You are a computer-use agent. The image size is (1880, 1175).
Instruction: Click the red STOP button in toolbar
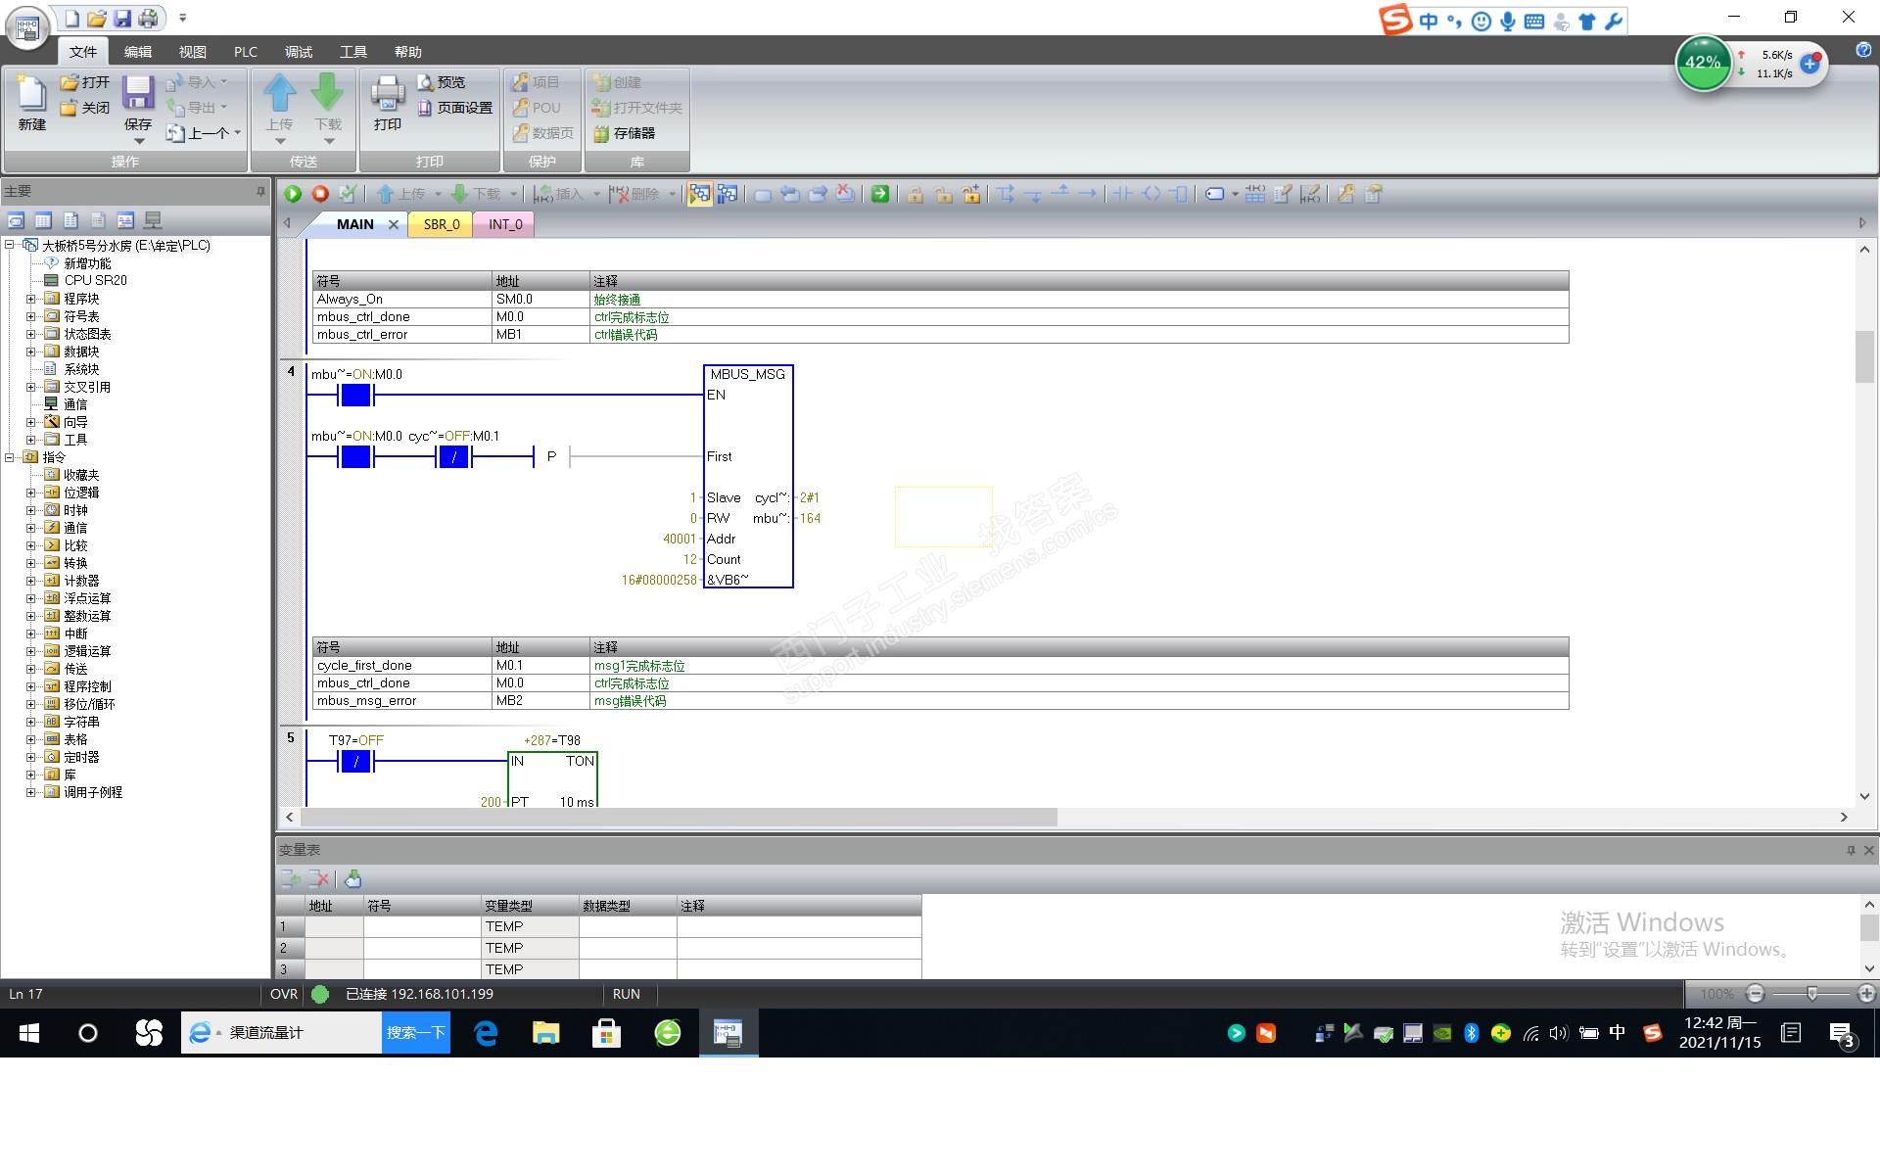point(320,194)
